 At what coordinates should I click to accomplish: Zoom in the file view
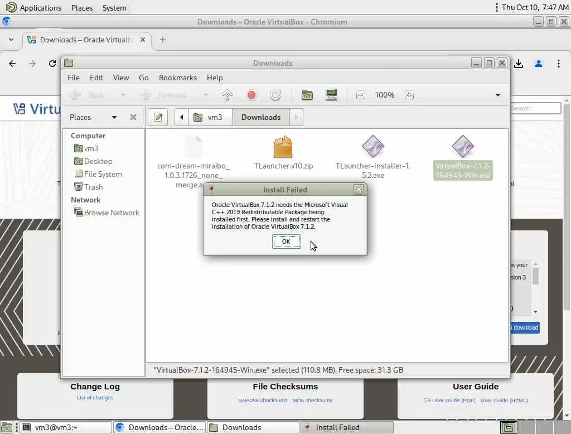click(409, 95)
